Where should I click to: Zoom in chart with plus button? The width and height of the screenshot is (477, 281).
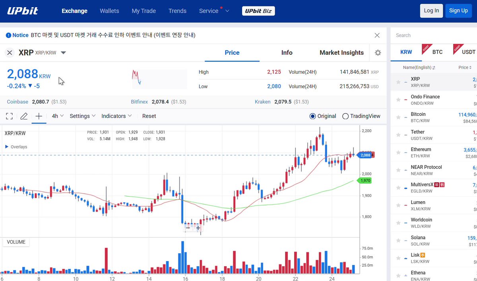click(198, 228)
